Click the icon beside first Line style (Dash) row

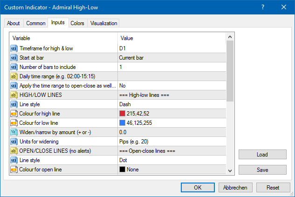pos(14,104)
